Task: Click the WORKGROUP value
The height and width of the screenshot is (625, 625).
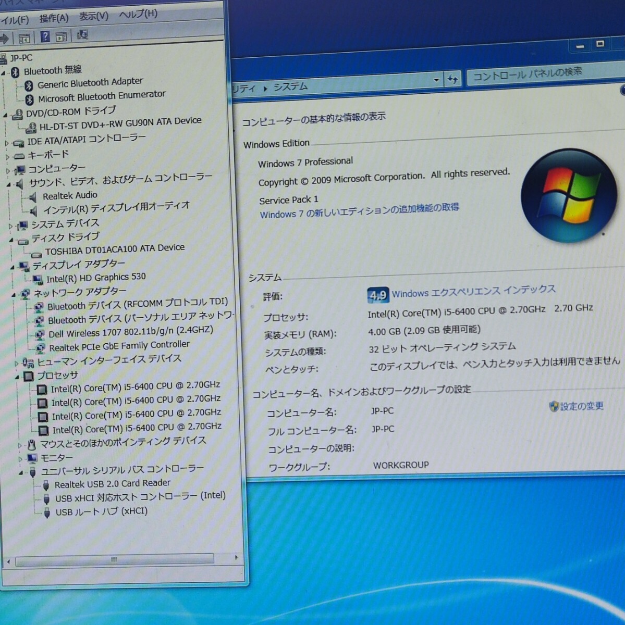Action: point(401,465)
